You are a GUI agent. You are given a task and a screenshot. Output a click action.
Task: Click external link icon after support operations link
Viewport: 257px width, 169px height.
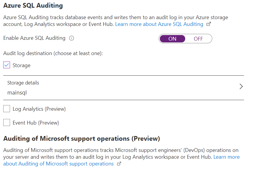tap(119, 164)
